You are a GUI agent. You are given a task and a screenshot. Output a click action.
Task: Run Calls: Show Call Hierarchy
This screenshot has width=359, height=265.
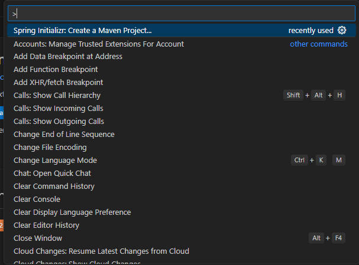pos(182,96)
